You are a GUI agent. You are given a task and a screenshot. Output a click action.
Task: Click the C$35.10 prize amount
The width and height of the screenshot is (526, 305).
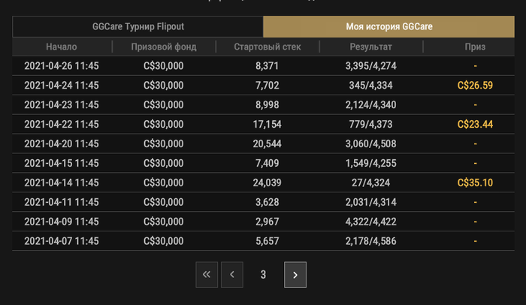coord(475,183)
